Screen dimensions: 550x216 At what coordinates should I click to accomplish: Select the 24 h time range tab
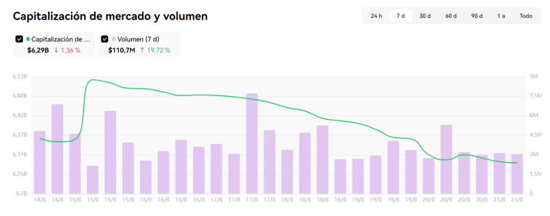pos(376,16)
